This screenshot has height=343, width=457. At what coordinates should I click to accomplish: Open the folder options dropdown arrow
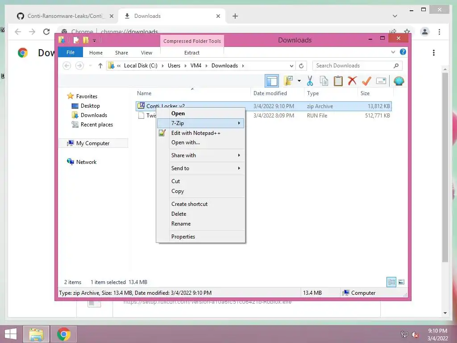pyautogui.click(x=299, y=81)
